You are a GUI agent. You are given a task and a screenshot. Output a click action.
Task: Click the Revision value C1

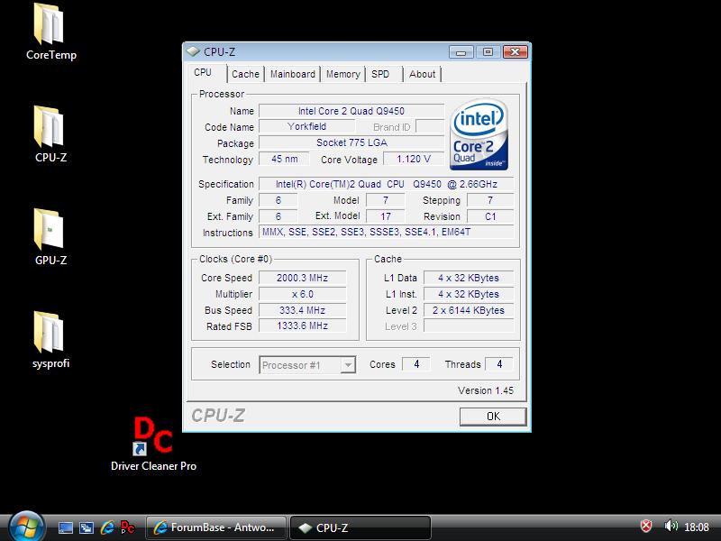click(490, 216)
